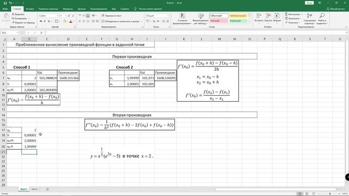Viewport: 349px width, 196px height.
Task: Open Fill (Заполнить) menu
Action: coord(292,19)
